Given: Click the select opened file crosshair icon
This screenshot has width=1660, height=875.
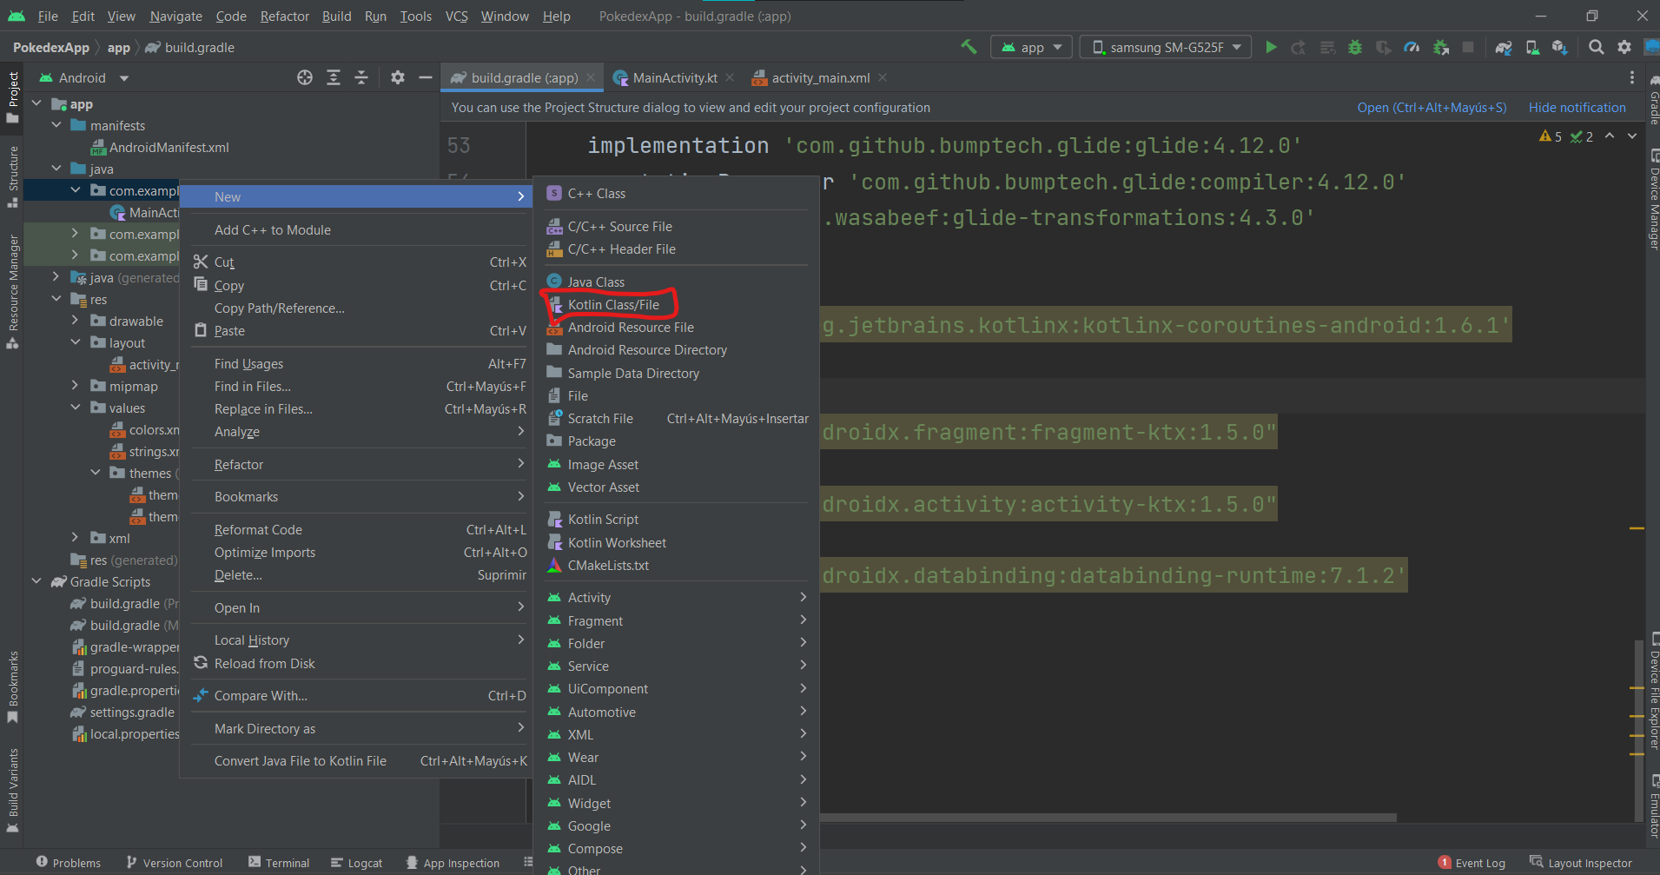Looking at the screenshot, I should click(305, 78).
